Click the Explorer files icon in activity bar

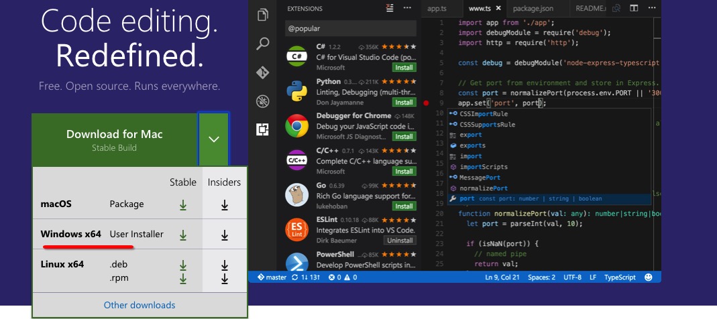tap(263, 14)
